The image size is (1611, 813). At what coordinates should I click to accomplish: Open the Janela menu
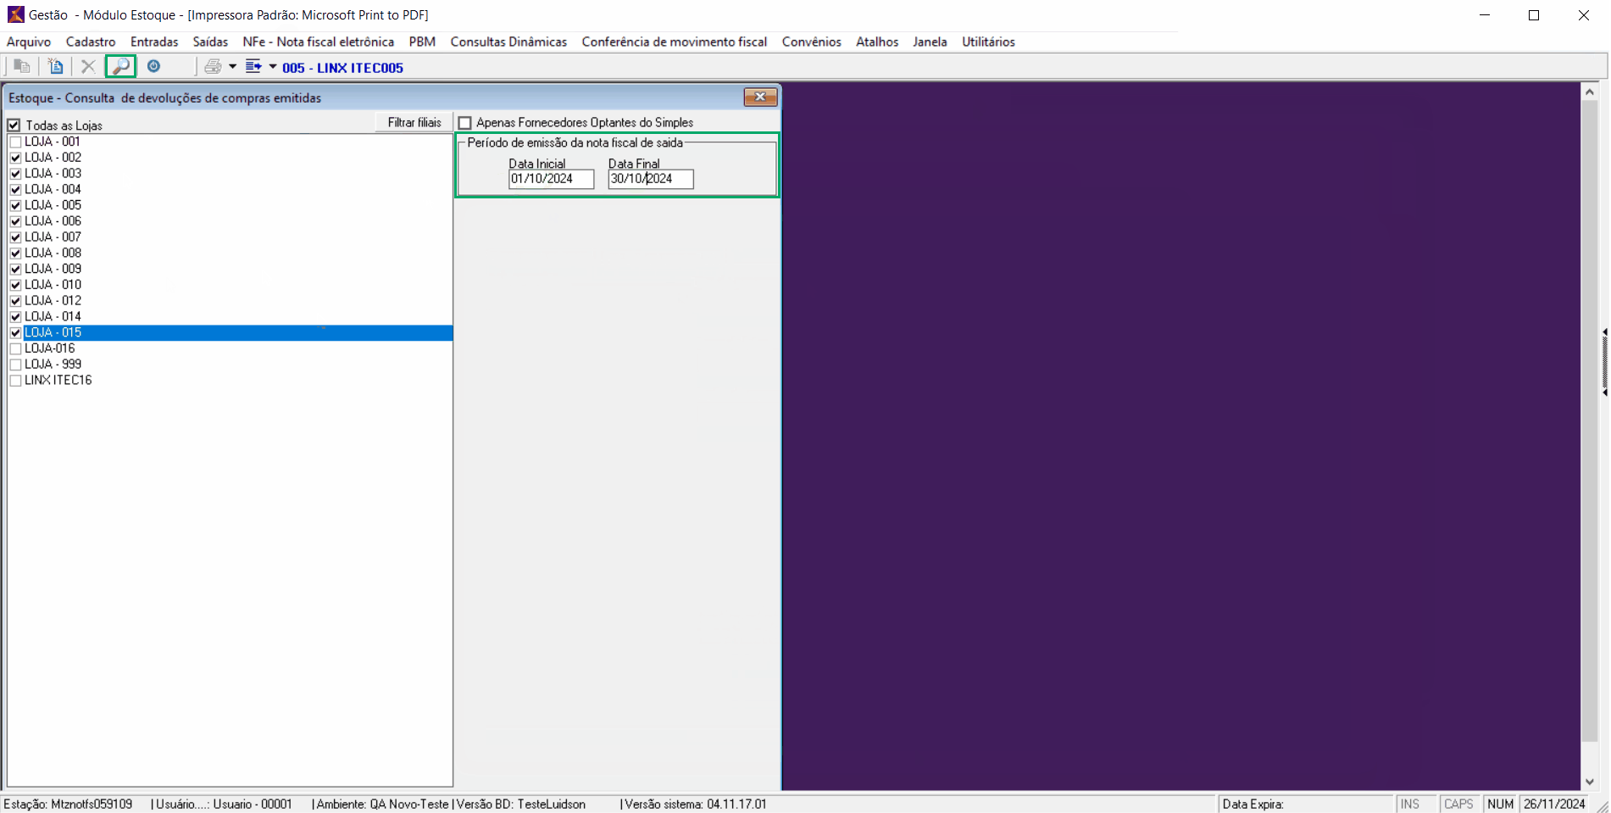930,42
